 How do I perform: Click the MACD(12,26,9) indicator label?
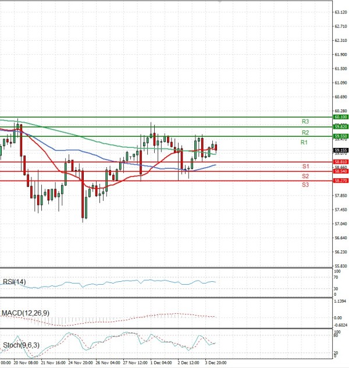(x=25, y=313)
